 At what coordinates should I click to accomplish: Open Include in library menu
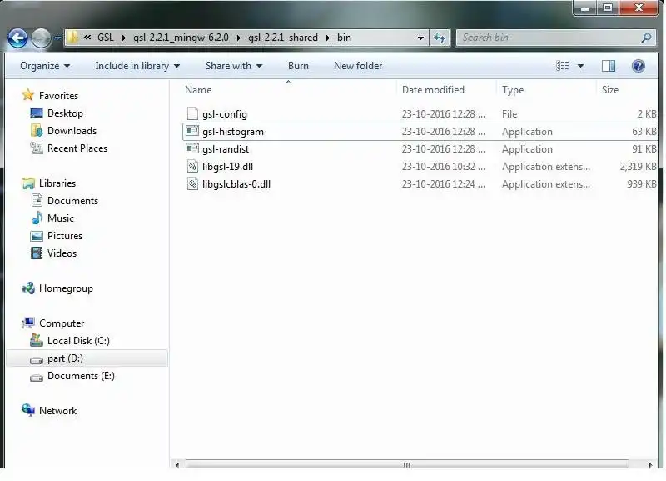[137, 66]
